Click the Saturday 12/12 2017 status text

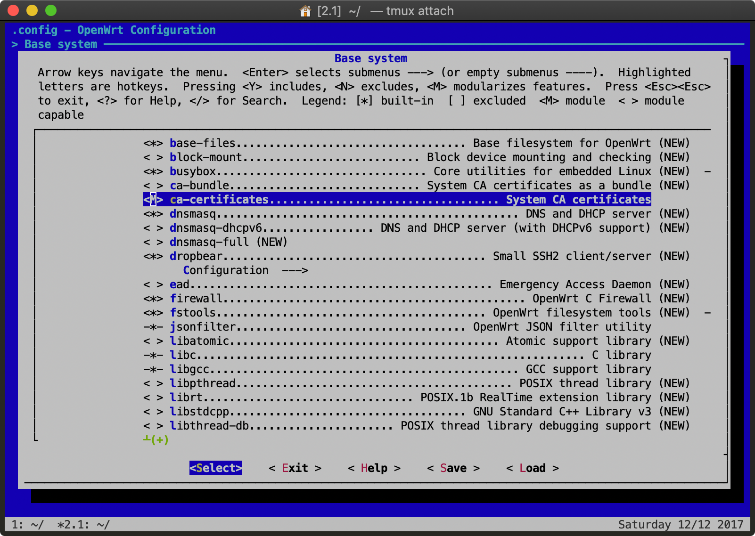point(681,525)
